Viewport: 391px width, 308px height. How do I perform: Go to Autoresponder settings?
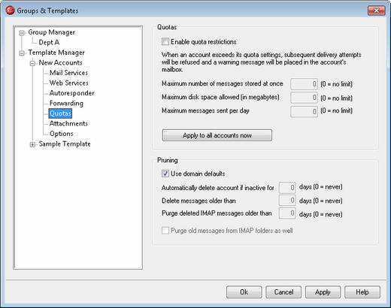pos(71,93)
